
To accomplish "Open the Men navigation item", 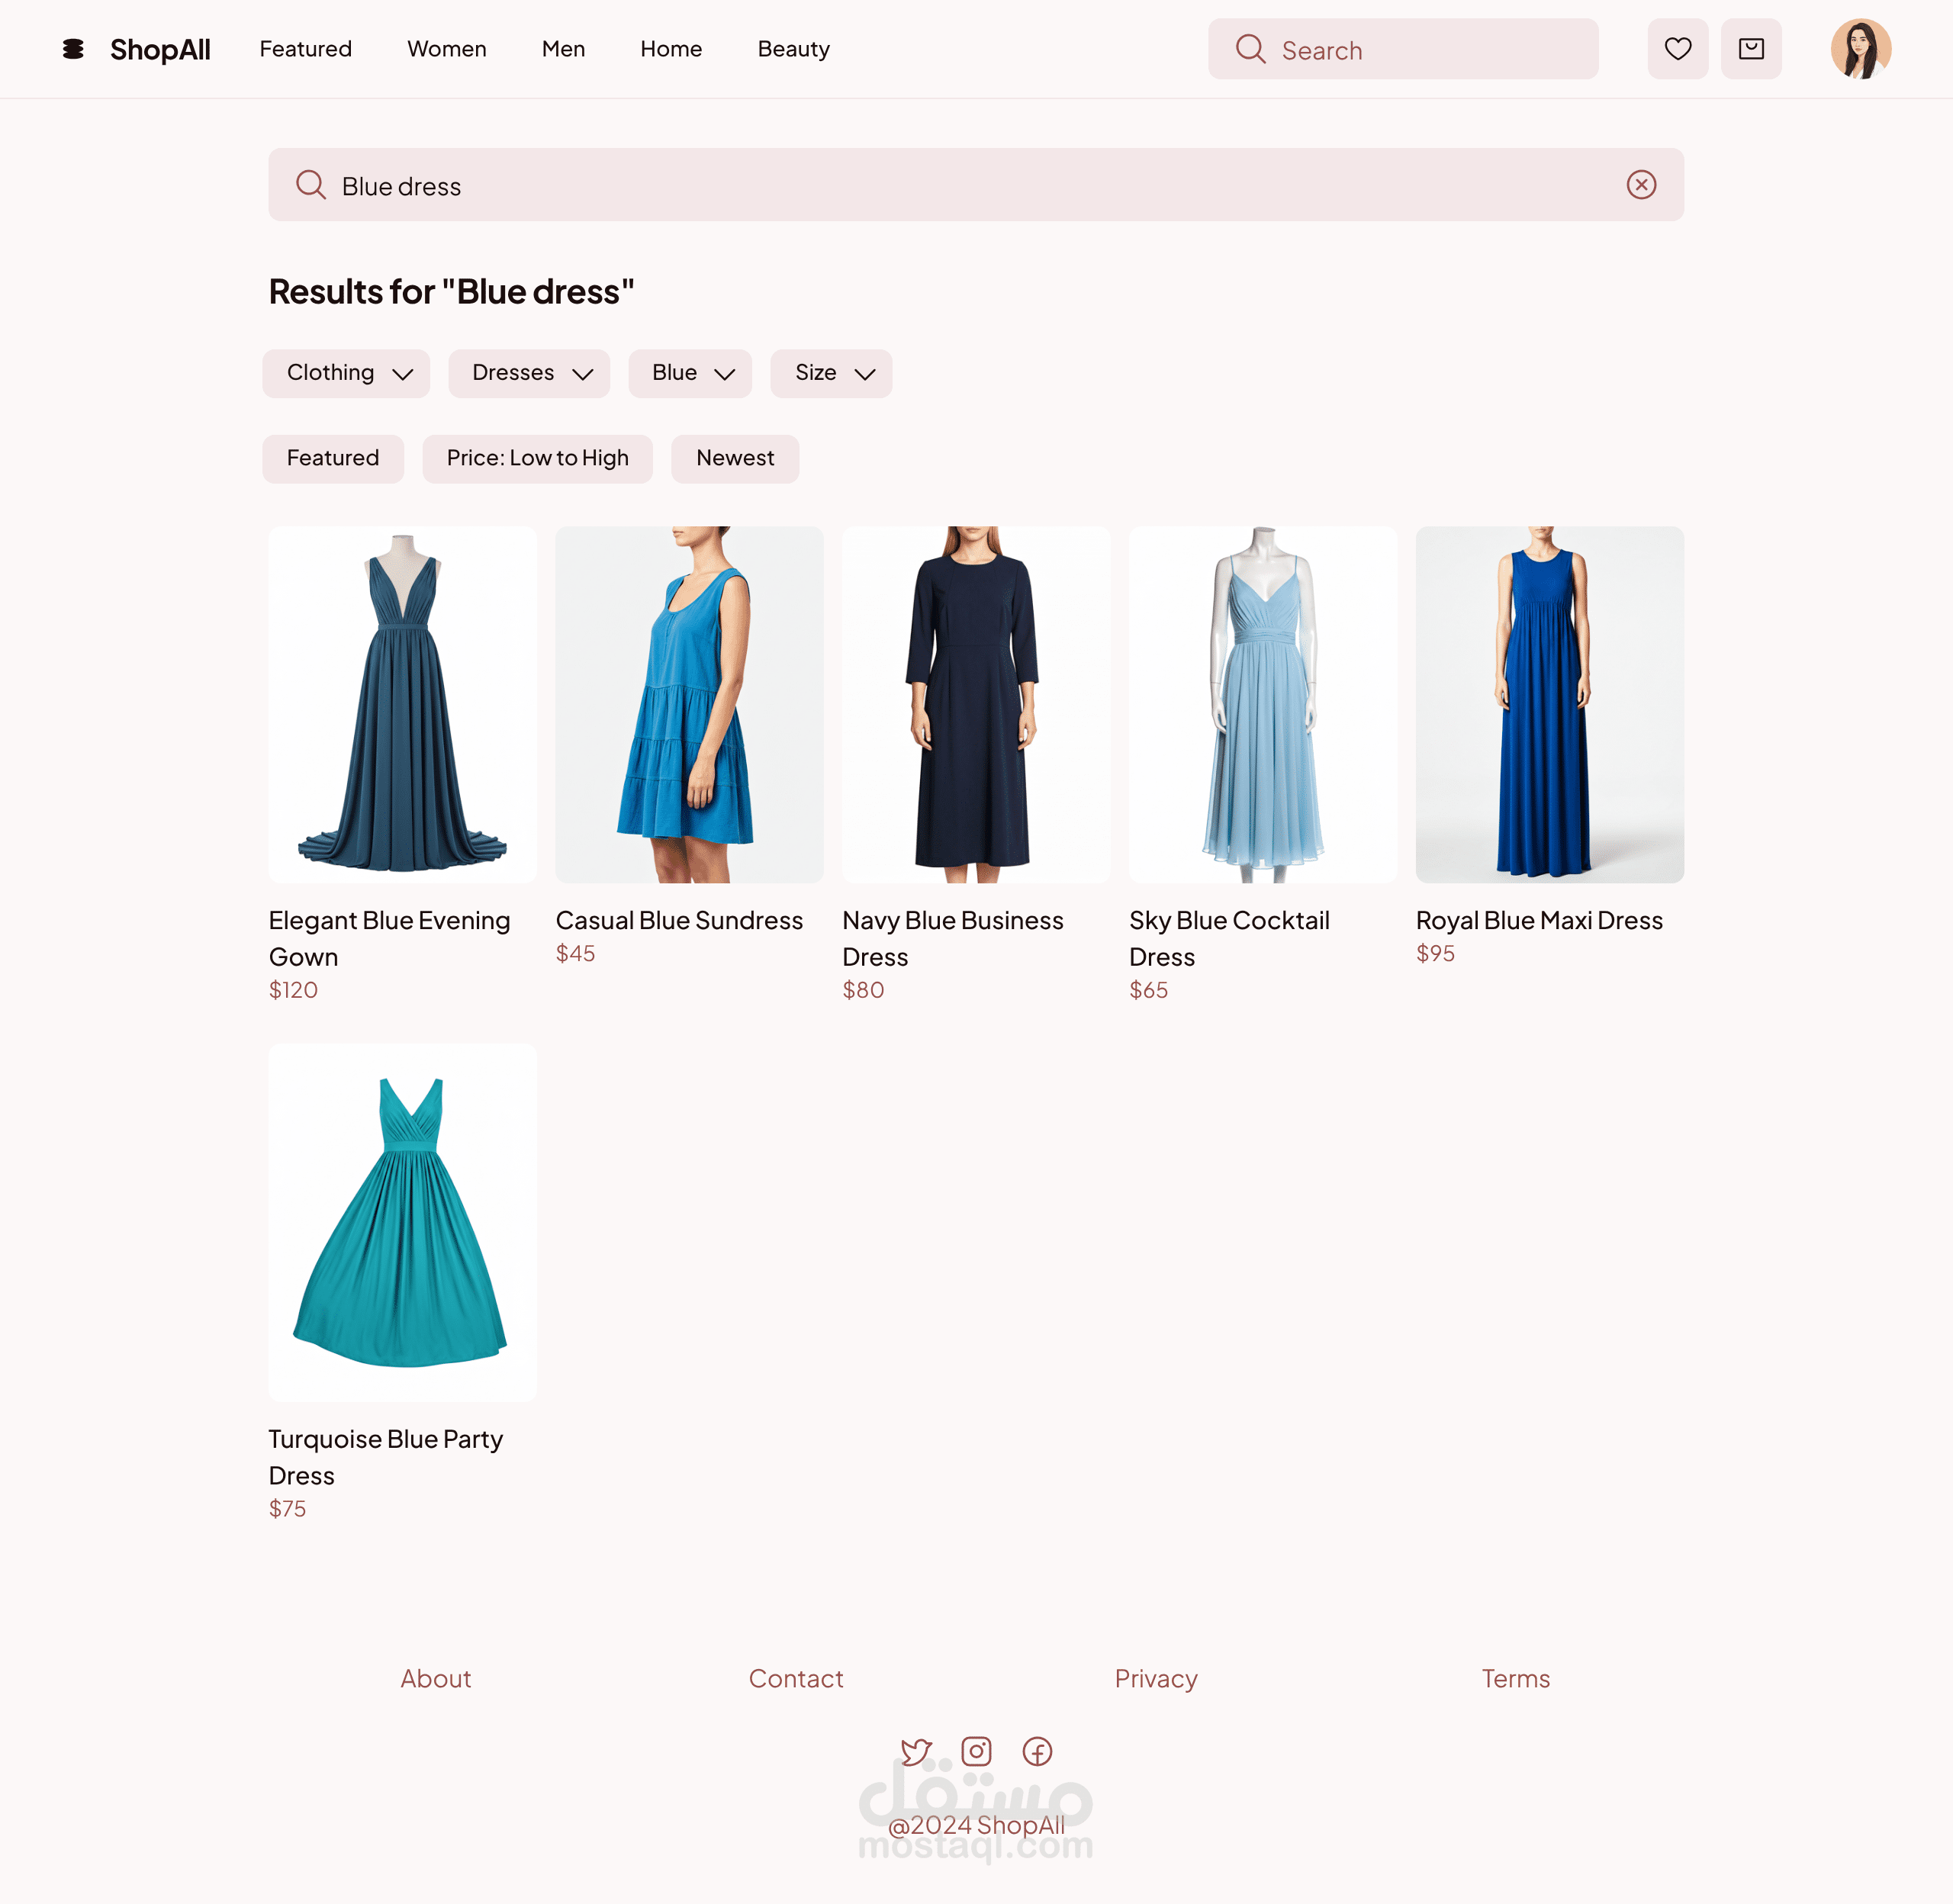I will (x=563, y=49).
